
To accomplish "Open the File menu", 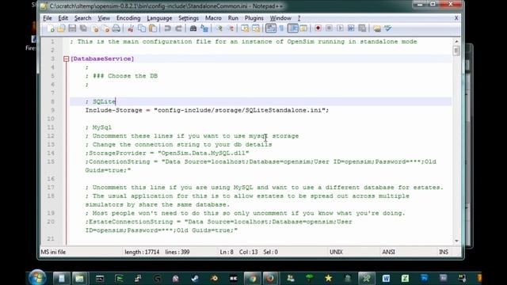I will [48, 18].
